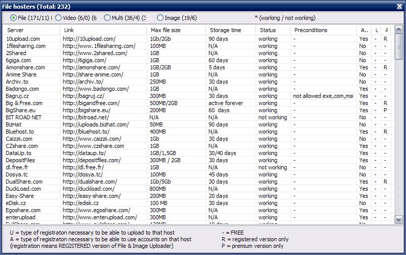Click the http://www.2shared.com/ link cell

(x=95, y=53)
